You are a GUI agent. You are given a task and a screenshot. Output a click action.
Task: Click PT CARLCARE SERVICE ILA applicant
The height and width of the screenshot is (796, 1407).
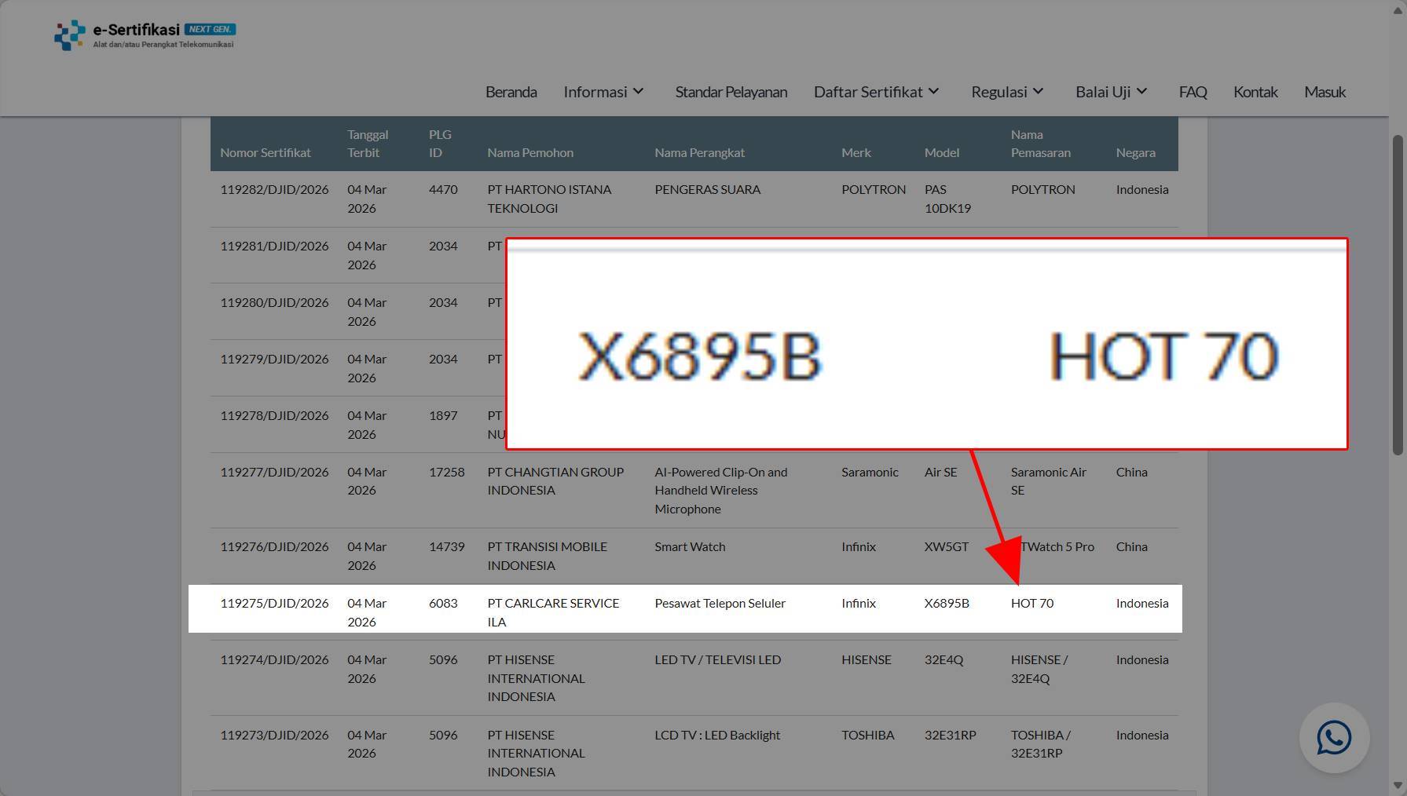pyautogui.click(x=553, y=612)
